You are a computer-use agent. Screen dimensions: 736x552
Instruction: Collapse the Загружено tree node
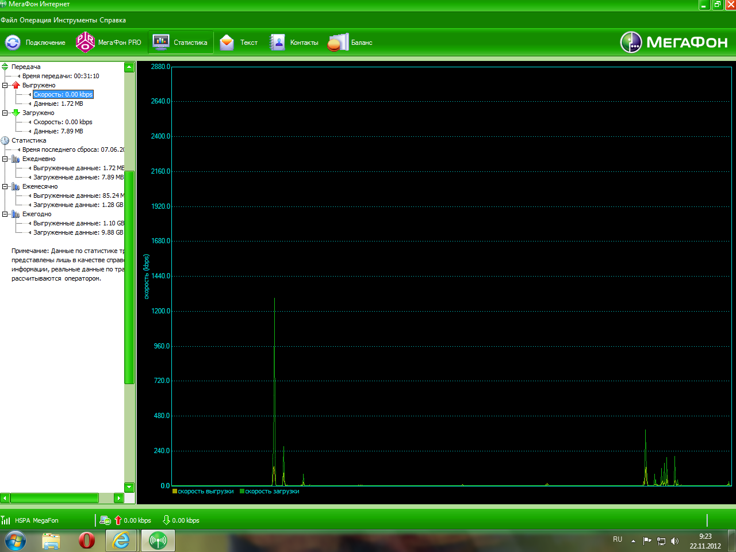click(5, 113)
